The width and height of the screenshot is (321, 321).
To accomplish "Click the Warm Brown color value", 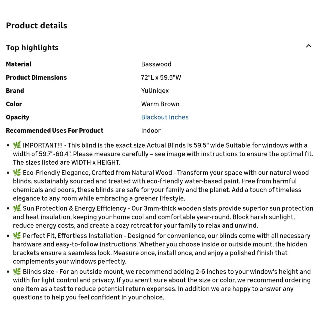I will tap(160, 104).
